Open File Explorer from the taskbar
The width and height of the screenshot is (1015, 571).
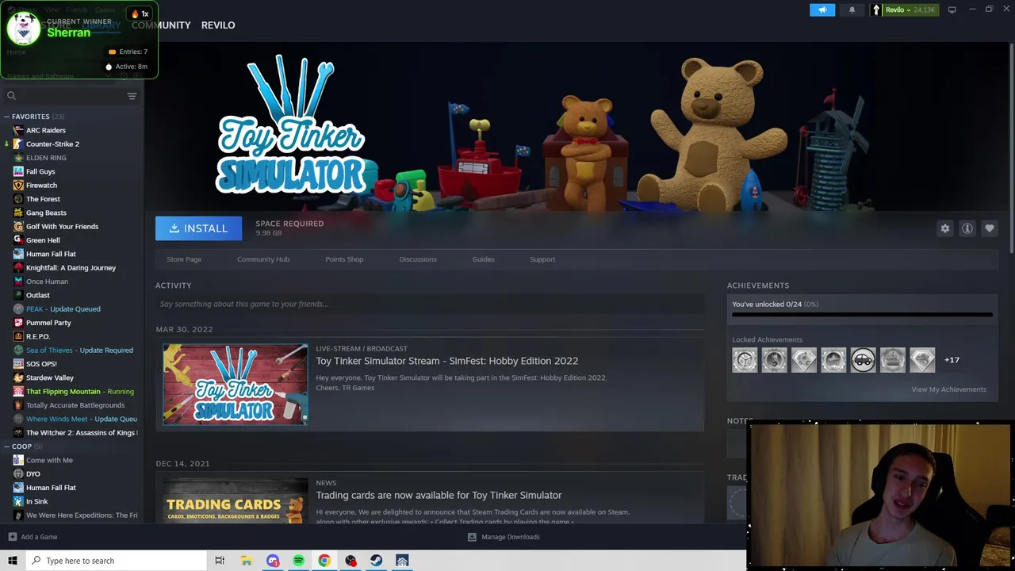coord(247,561)
